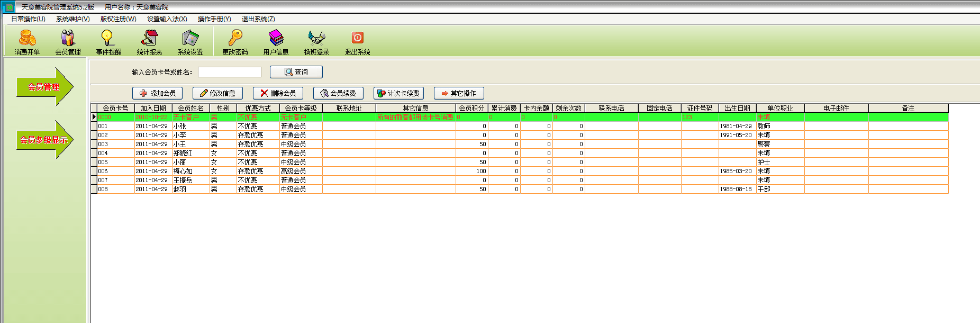Viewport: 980px width, 323px height.
Task: Select the 会员多级显示 green arrow
Action: 44,140
